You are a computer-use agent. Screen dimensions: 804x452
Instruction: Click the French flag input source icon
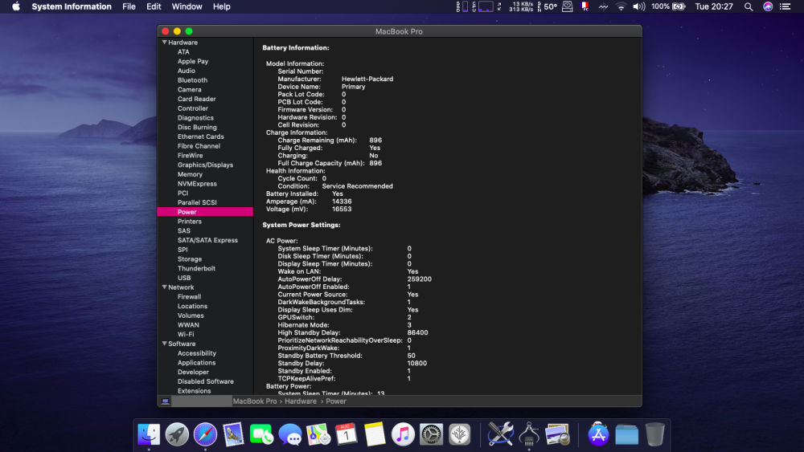(585, 6)
